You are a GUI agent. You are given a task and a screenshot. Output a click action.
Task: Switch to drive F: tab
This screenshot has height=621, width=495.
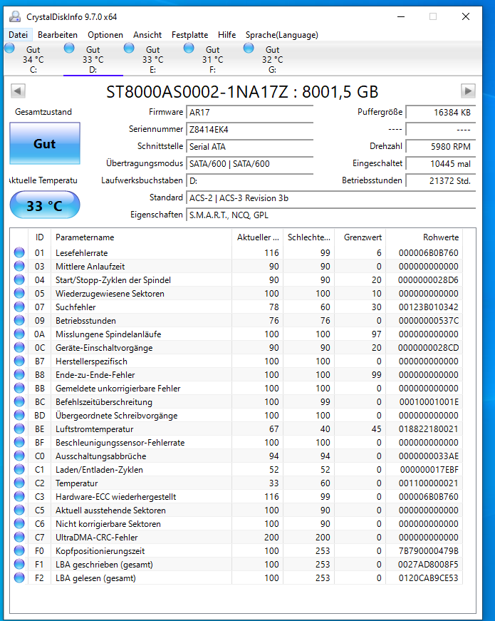coord(212,59)
